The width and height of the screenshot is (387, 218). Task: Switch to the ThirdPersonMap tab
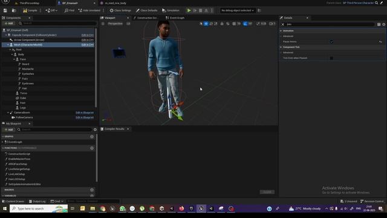tap(29, 3)
